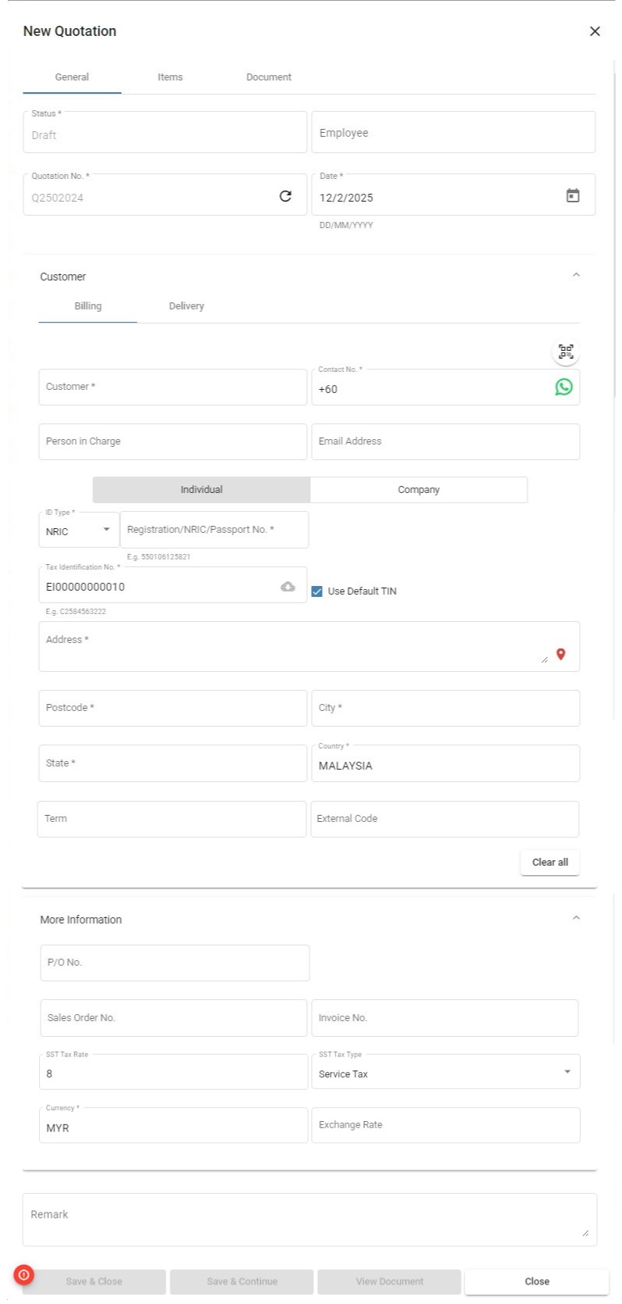This screenshot has width=622, height=1304.
Task: Click the Close button at the bottom
Action: [x=537, y=1281]
